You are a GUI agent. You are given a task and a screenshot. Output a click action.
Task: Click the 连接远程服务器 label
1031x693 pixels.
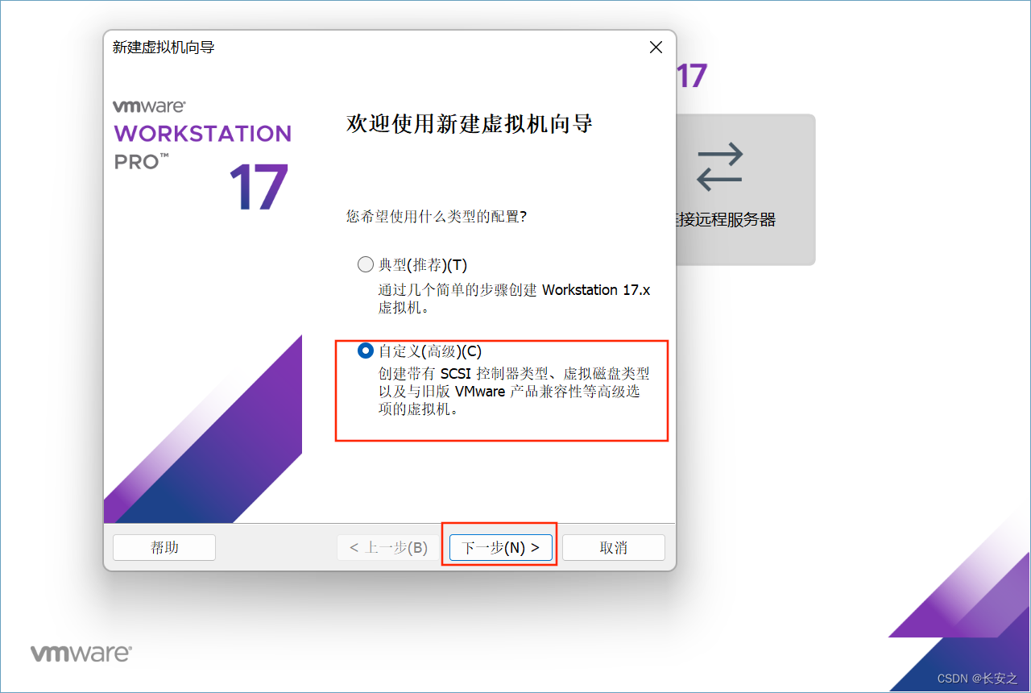(x=727, y=220)
